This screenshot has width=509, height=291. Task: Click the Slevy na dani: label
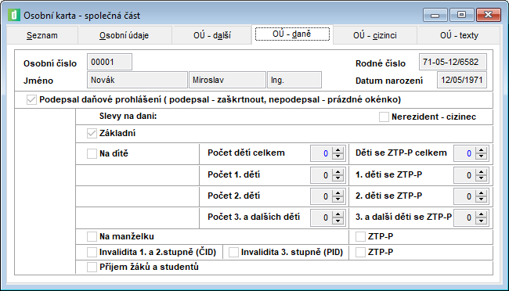point(128,116)
